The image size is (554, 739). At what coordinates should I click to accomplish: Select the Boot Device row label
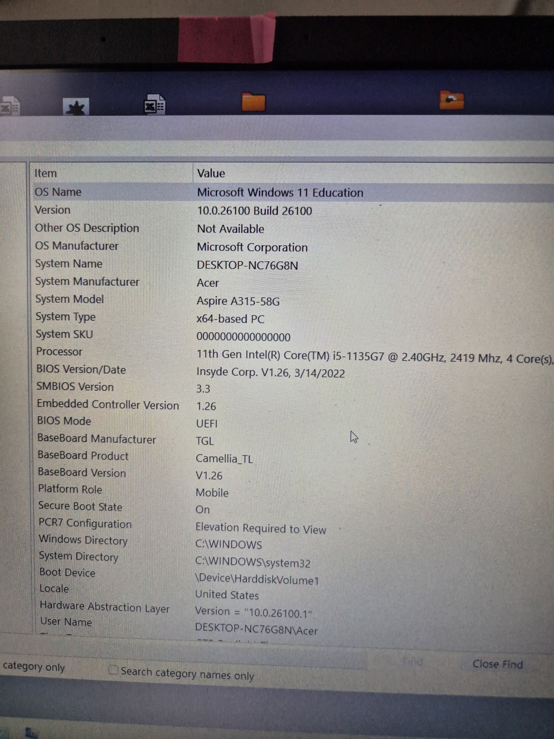tap(68, 572)
